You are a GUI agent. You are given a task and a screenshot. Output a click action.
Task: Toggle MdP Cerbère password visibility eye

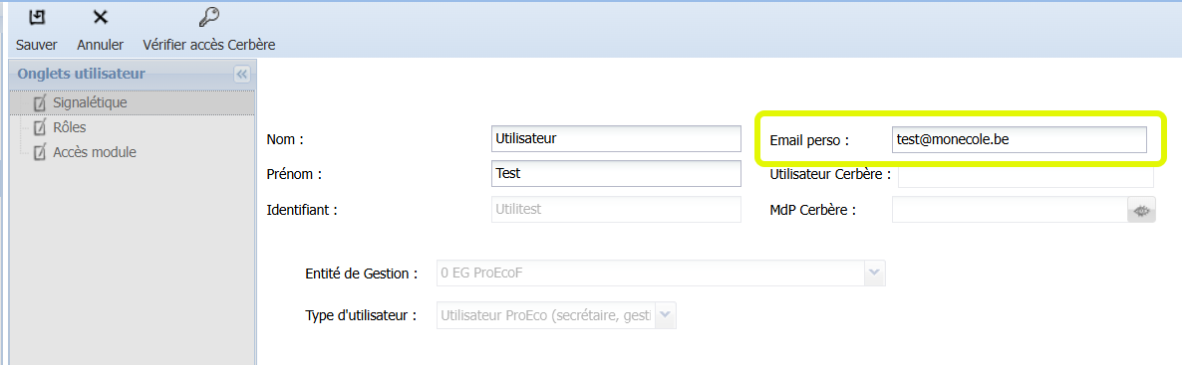tap(1141, 211)
